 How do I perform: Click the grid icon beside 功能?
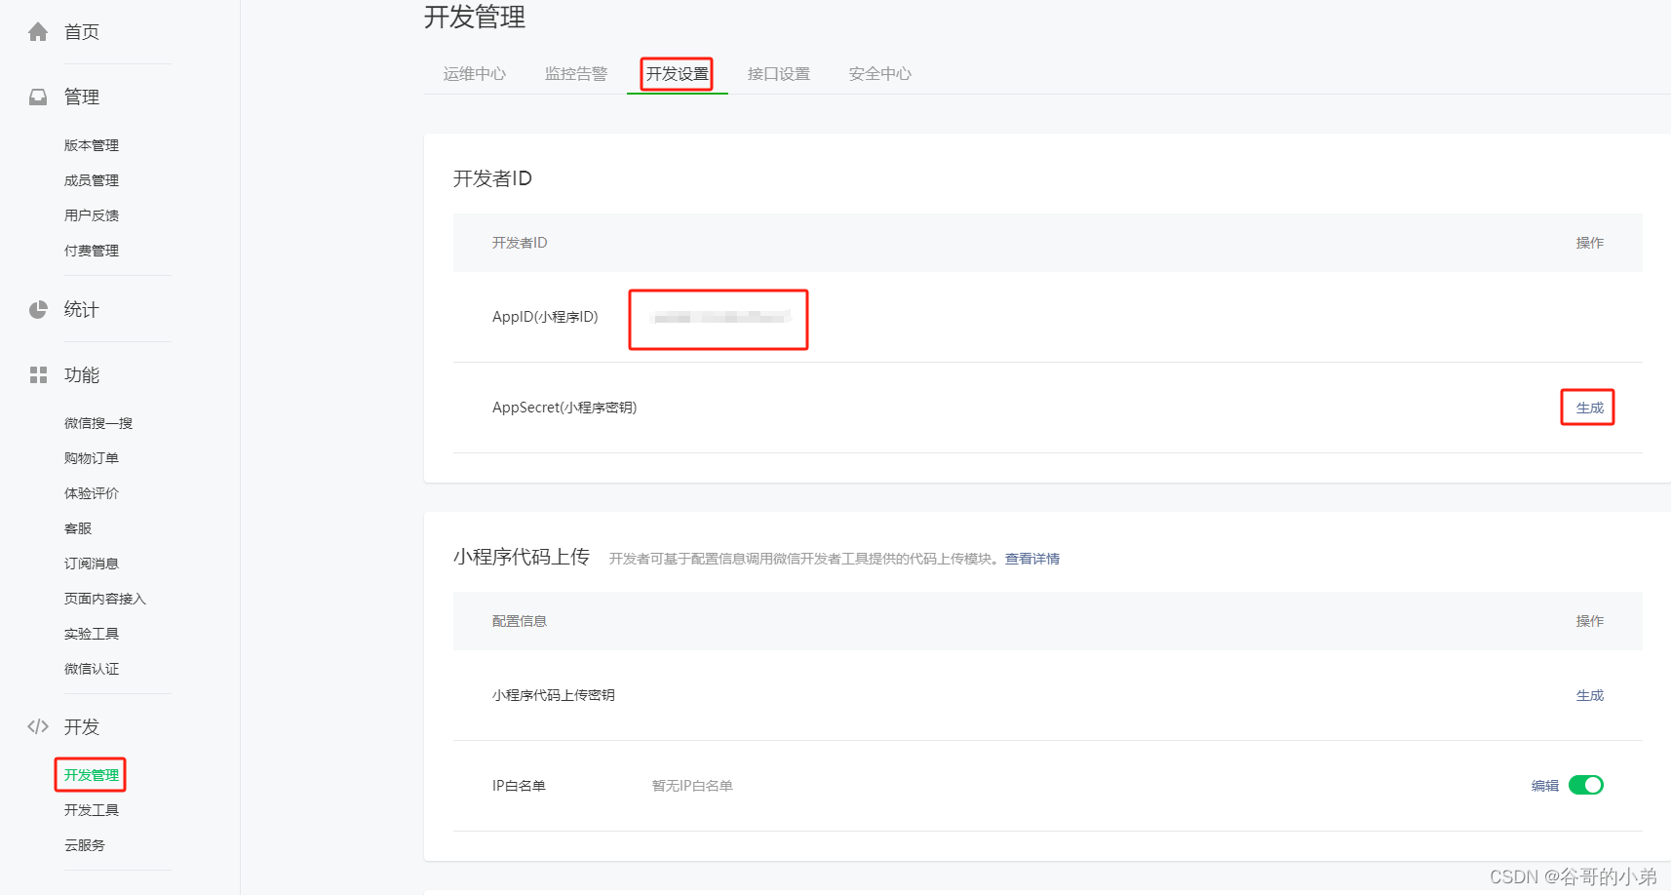click(x=38, y=375)
